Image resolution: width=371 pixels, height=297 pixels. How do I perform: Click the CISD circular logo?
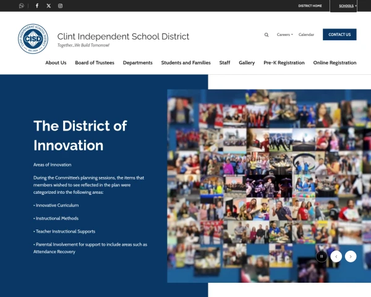[33, 39]
